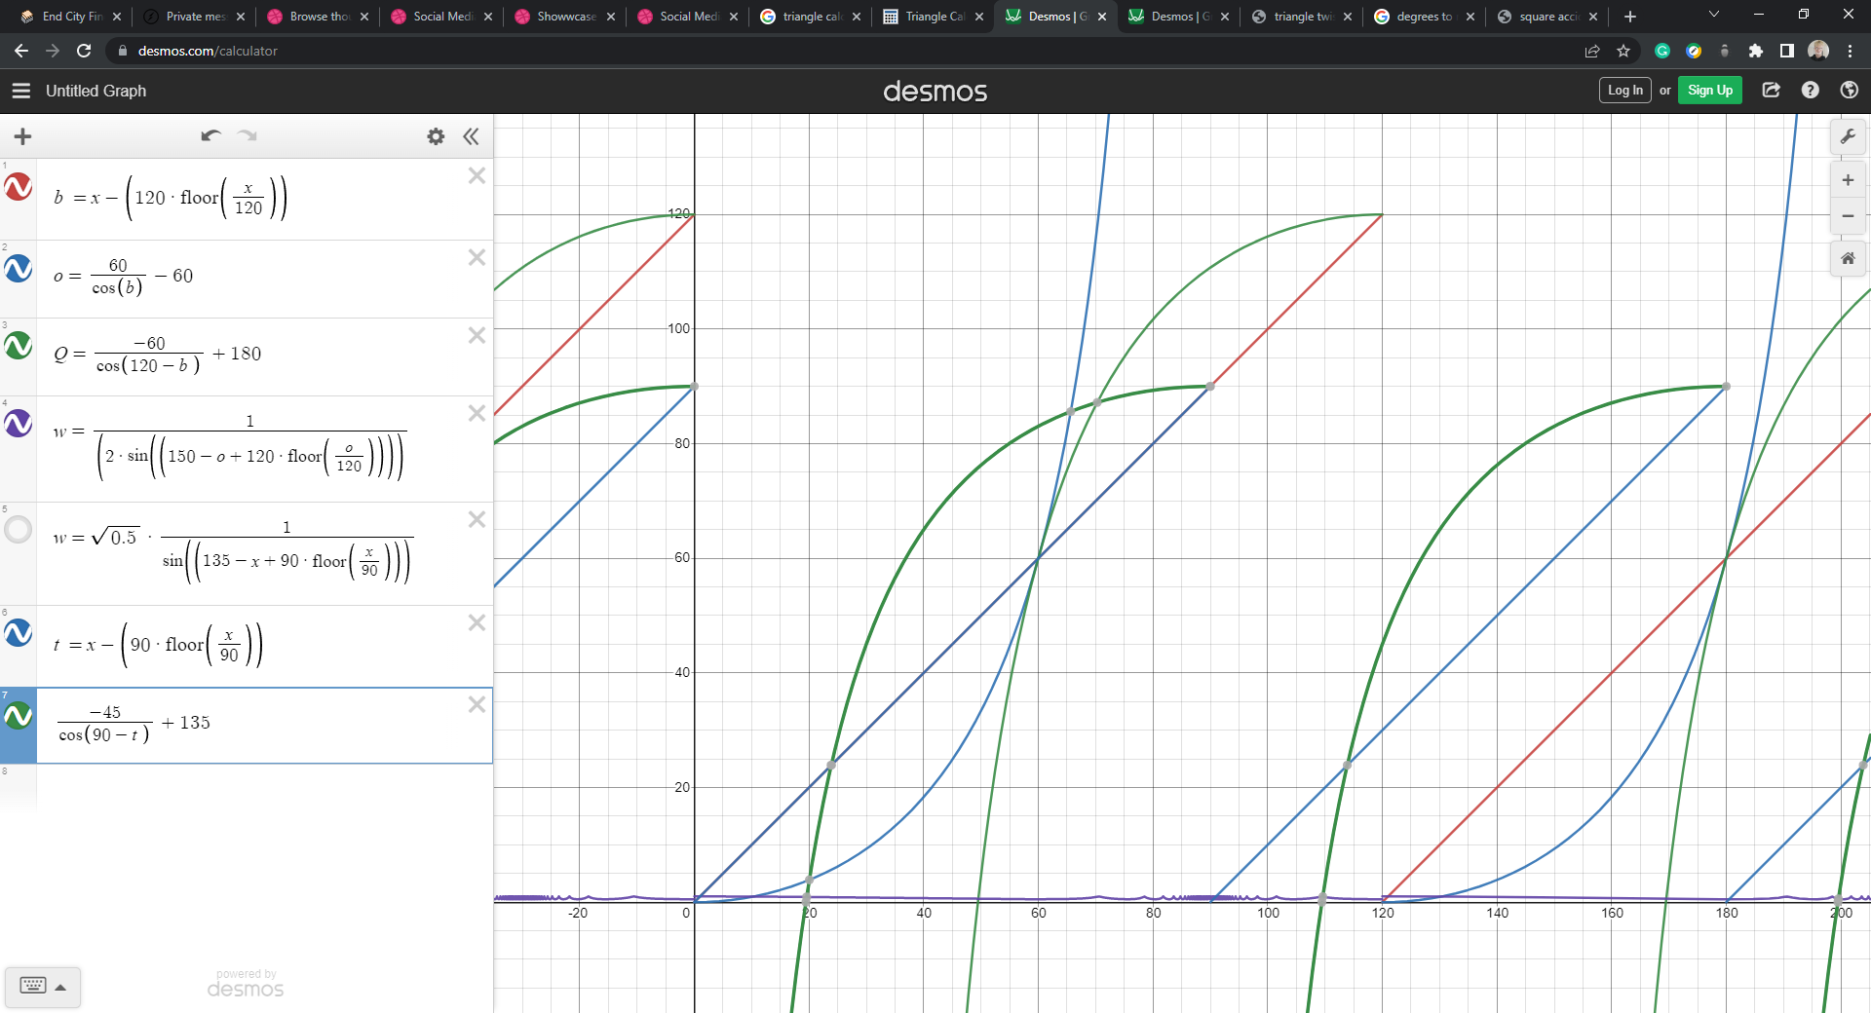The height and width of the screenshot is (1013, 1871).
Task: Show the hidden w square root expression
Action: click(x=19, y=530)
